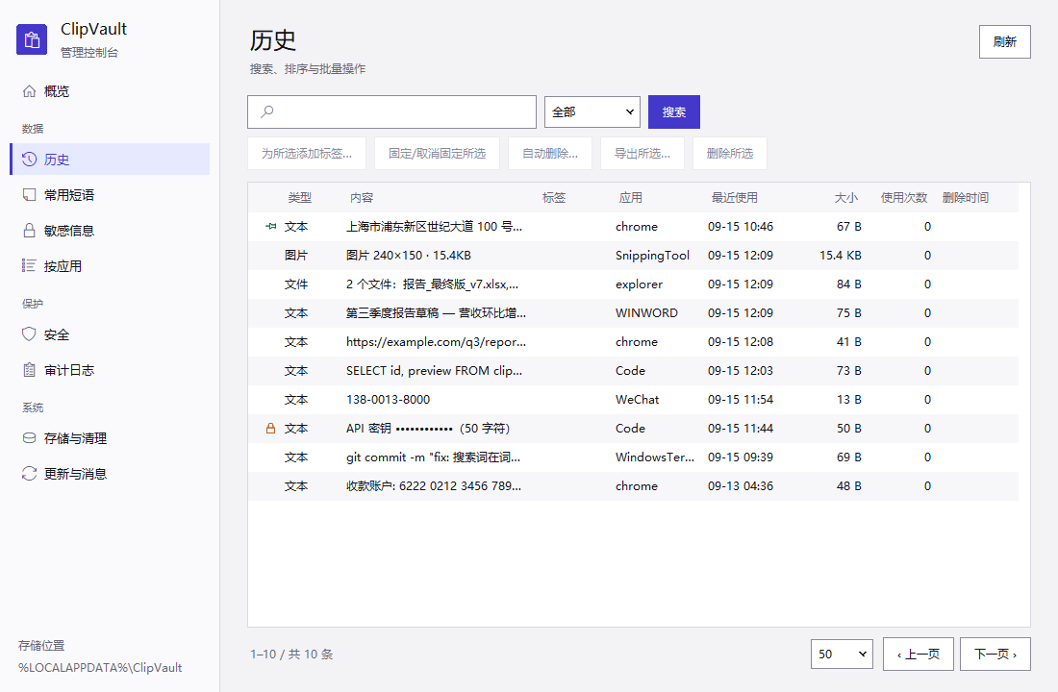Go to 常用短语 section
The width and height of the screenshot is (1058, 692).
[x=110, y=195]
